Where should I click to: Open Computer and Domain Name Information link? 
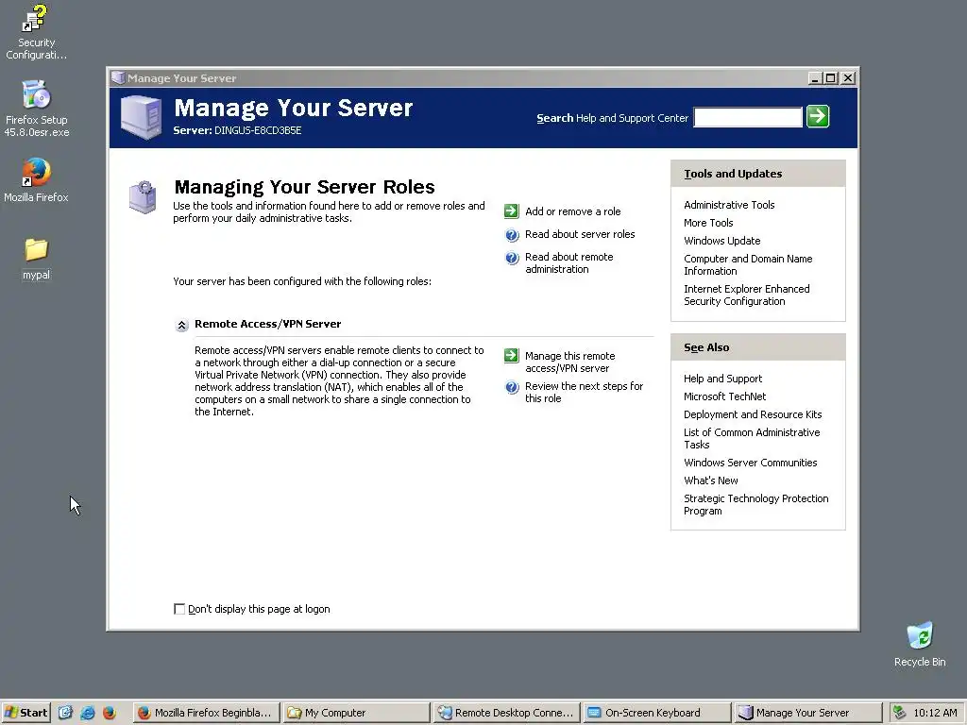coord(748,264)
